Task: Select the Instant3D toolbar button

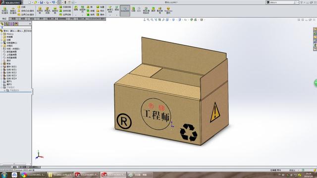Action: coord(125,10)
